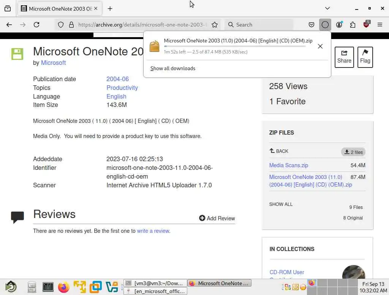Screen dimensions: 389x295
Task: Open file manager cabinet in taskbar
Action: (x=32, y=287)
